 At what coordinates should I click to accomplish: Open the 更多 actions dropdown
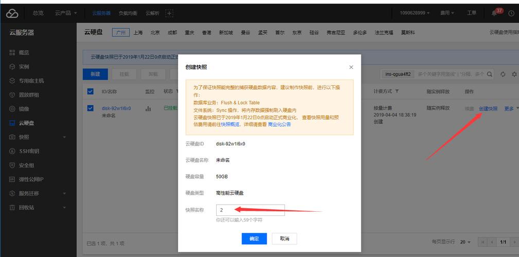(511, 108)
